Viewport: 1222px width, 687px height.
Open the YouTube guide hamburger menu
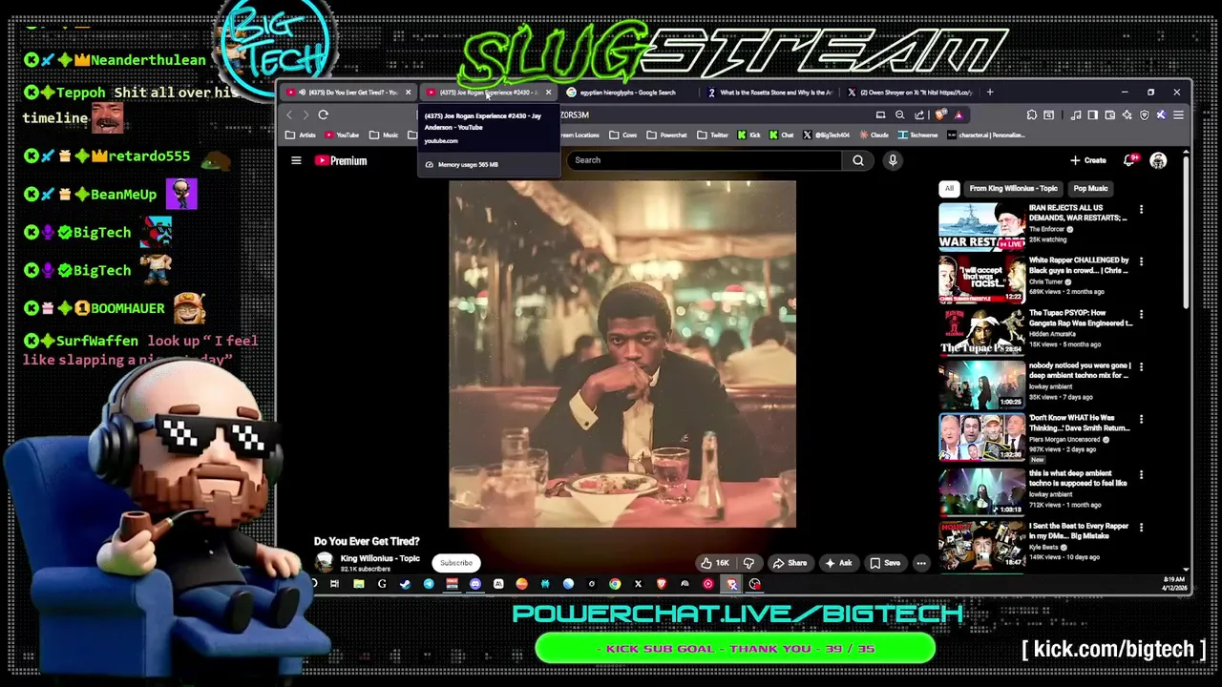(x=296, y=160)
